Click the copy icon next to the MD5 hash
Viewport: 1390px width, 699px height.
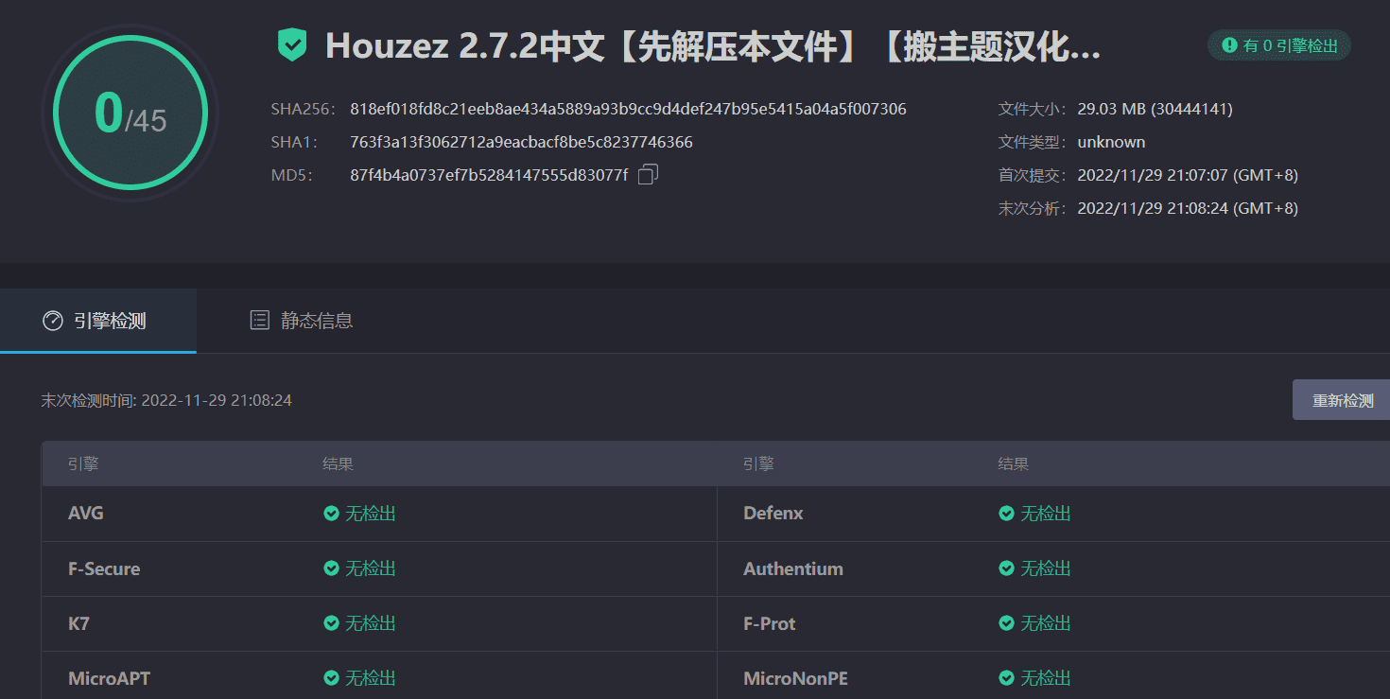(x=648, y=174)
